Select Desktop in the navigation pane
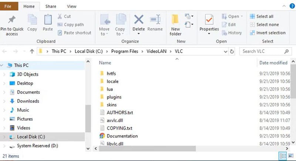This screenshot has height=161, width=296. (x=25, y=83)
